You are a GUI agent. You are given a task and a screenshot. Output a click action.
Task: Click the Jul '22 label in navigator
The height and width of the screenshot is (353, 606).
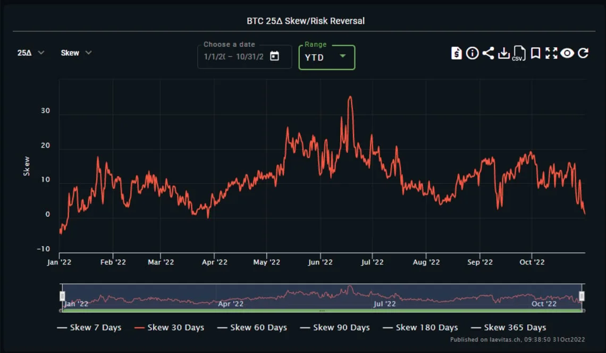384,304
